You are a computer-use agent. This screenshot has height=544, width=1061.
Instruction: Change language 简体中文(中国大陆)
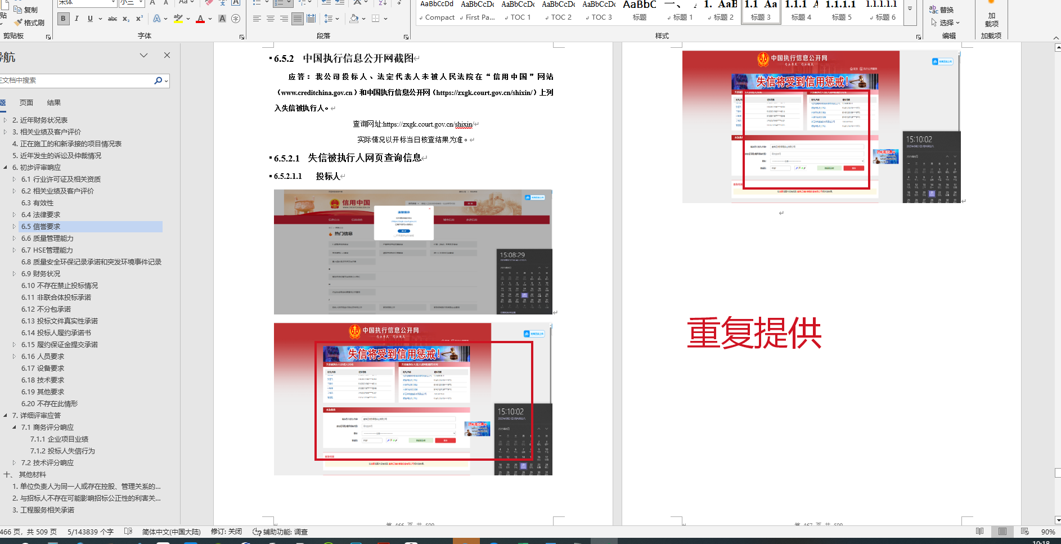171,532
